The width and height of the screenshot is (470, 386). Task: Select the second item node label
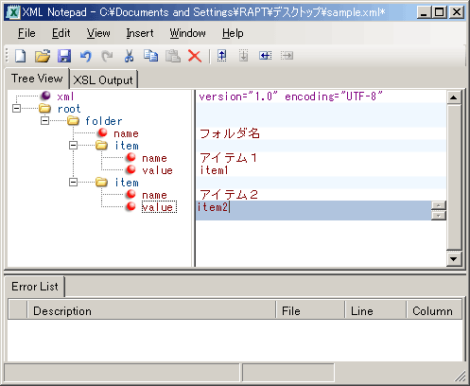click(x=127, y=183)
